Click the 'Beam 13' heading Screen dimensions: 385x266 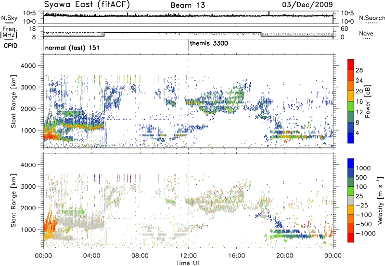click(x=188, y=5)
